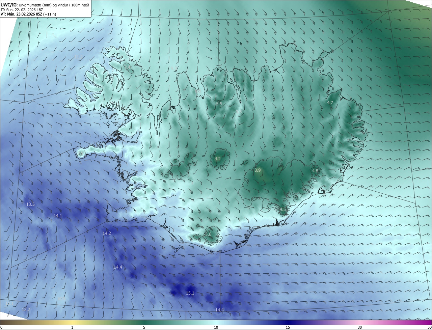Image resolution: width=432 pixels, height=330 pixels.
Task: Select the 4.2 glacier value label
Action: coord(218,159)
